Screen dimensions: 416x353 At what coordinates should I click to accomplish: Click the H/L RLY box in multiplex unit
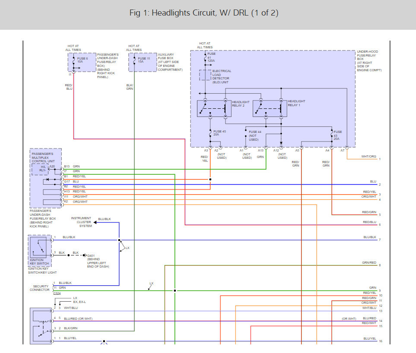point(40,169)
